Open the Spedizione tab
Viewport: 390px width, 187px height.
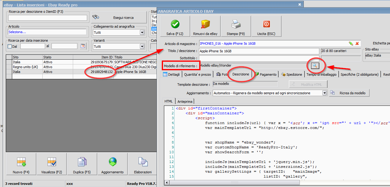click(292, 74)
